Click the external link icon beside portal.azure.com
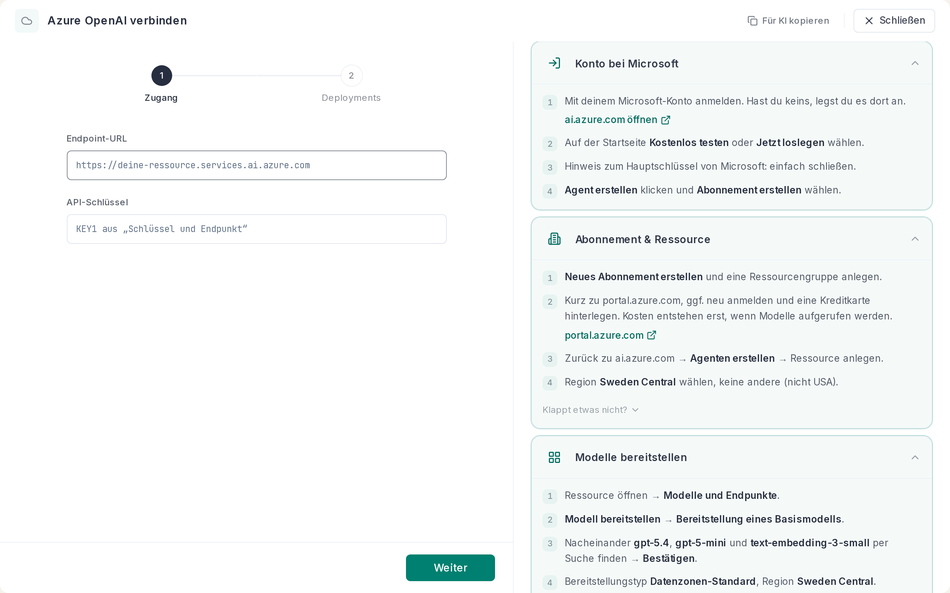This screenshot has height=593, width=950. pos(652,335)
